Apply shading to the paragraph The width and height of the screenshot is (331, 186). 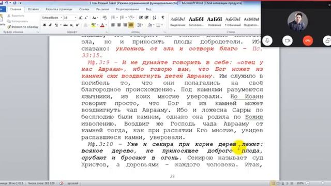pos(149,25)
